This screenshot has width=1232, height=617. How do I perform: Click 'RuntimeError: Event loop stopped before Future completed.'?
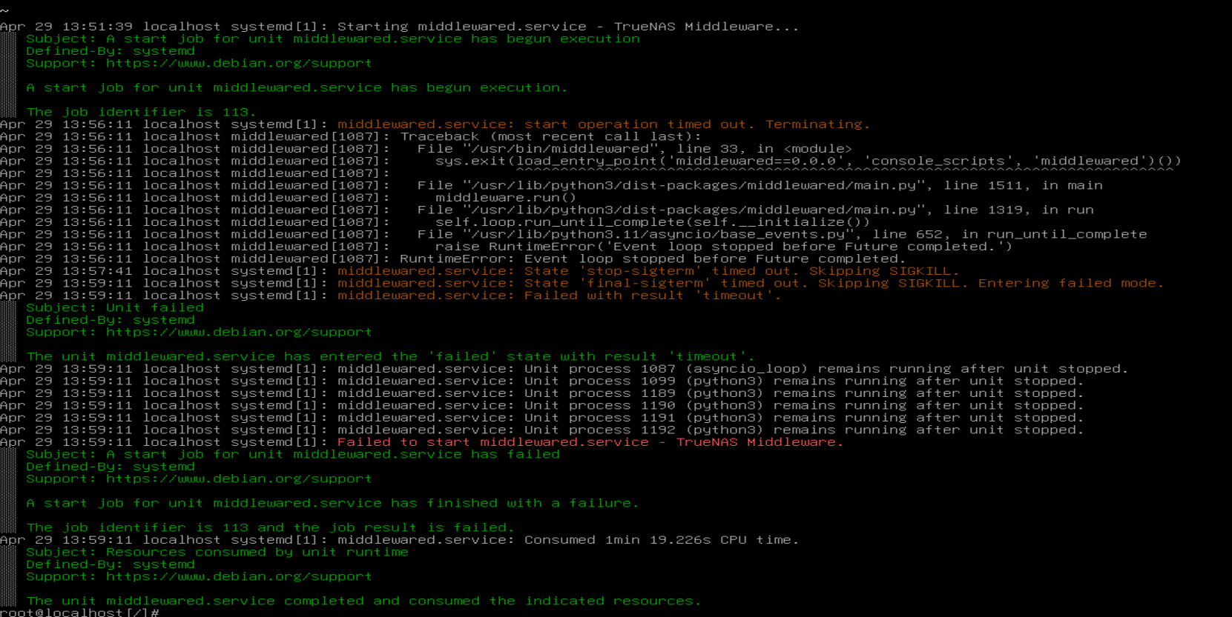[x=653, y=259]
